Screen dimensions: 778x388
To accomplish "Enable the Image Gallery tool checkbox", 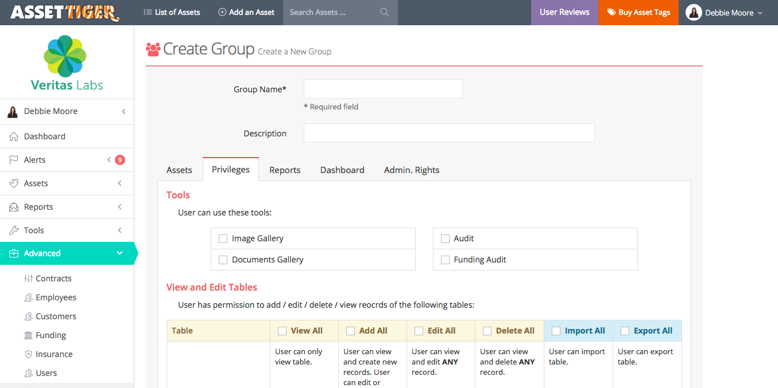I will [x=223, y=238].
